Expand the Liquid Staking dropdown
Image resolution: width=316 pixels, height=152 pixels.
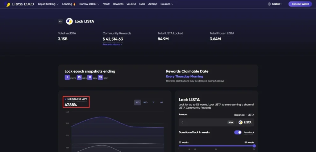click(48, 4)
